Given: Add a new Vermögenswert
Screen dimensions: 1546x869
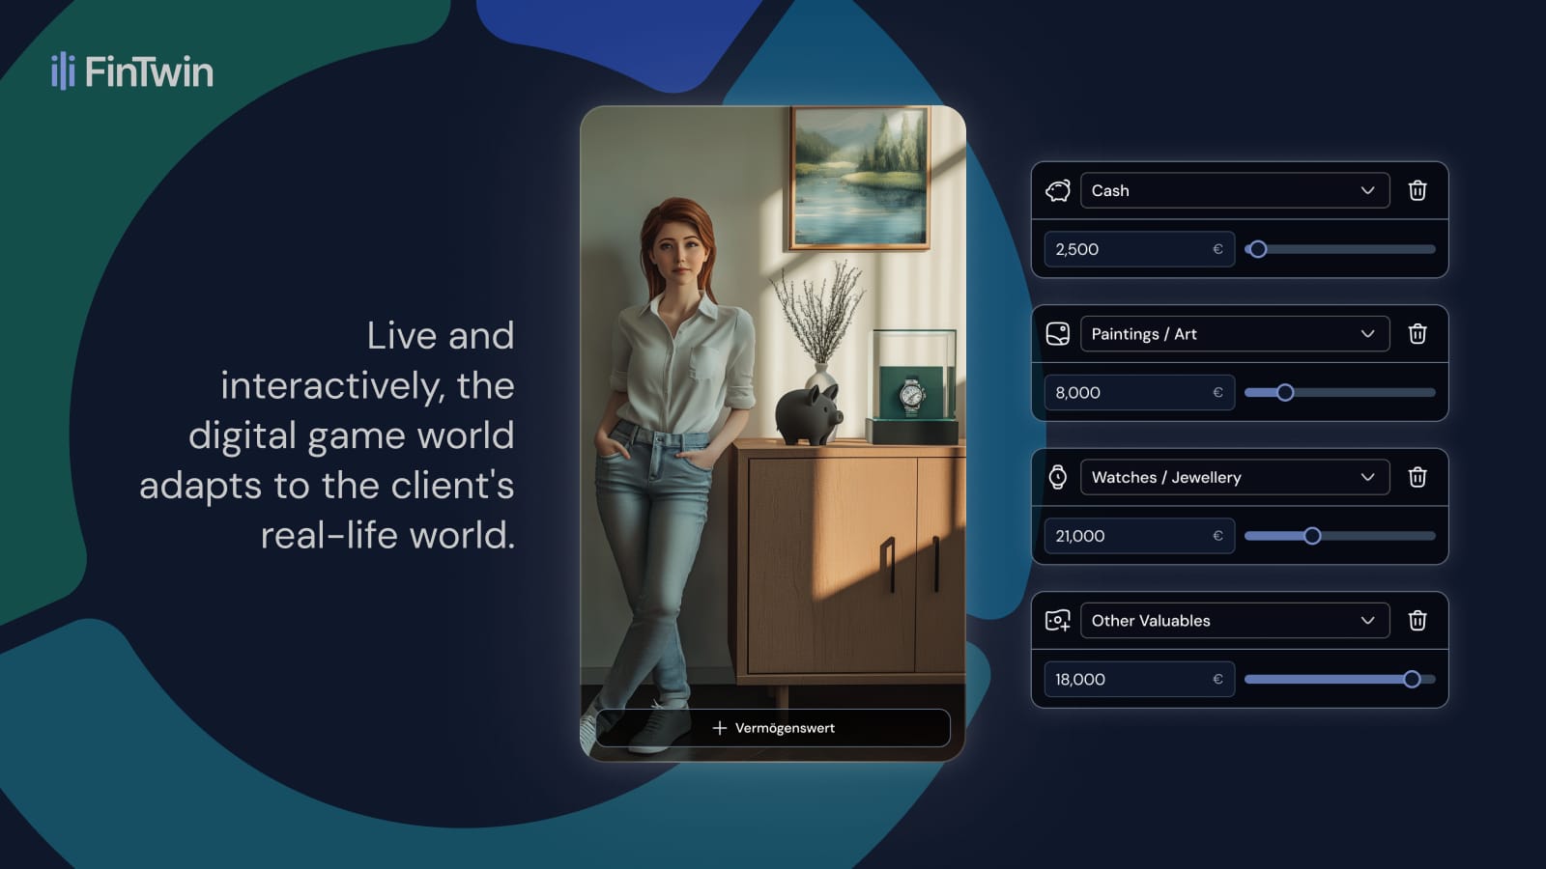Looking at the screenshot, I should click(x=773, y=728).
